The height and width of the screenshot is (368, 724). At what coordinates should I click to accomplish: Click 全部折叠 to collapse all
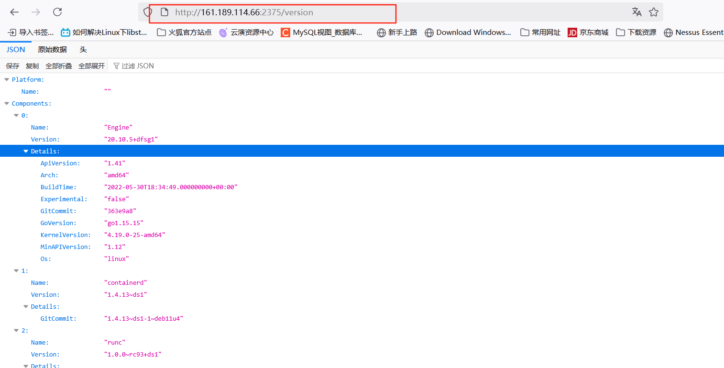click(x=59, y=66)
